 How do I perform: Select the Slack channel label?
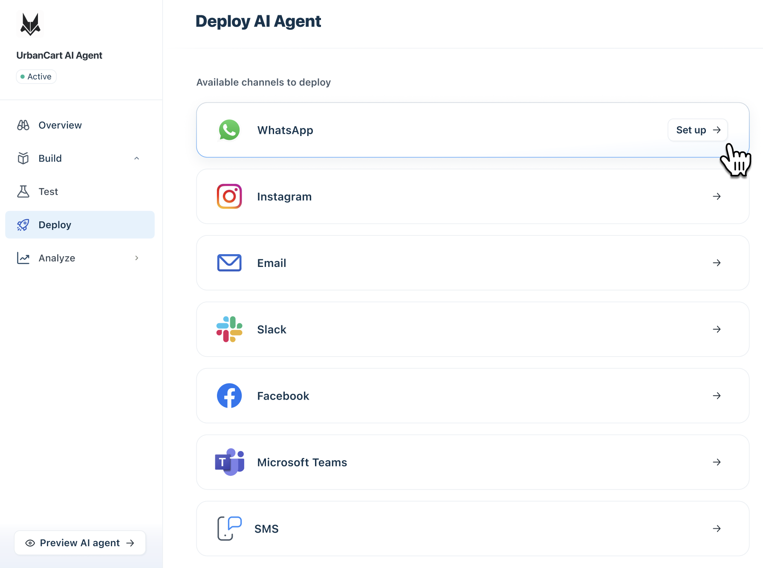(272, 330)
